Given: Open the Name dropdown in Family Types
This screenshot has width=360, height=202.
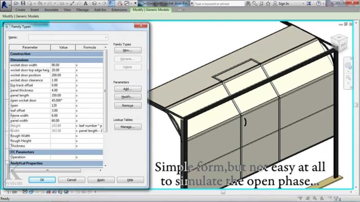Looking at the screenshot, I should (106, 37).
